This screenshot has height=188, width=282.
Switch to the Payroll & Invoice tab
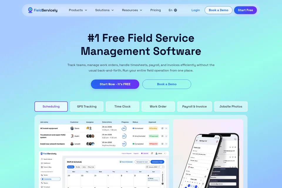[194, 107]
